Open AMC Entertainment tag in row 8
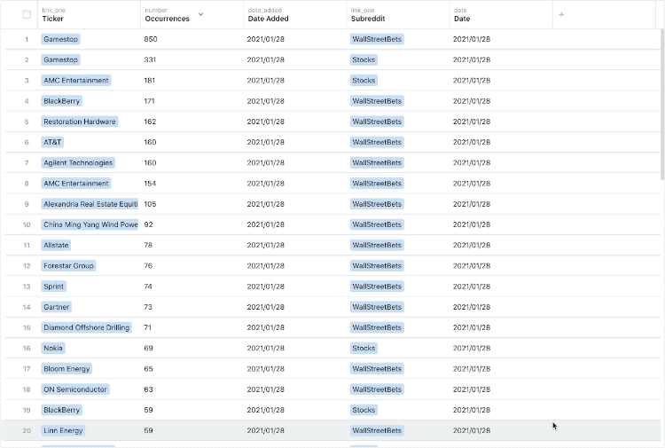 [x=76, y=184]
